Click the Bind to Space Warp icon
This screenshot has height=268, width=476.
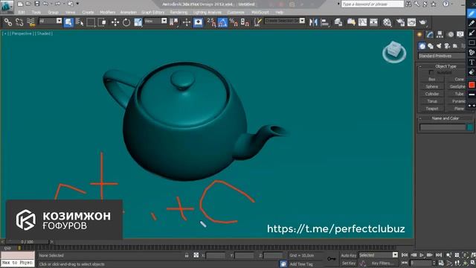(x=31, y=22)
